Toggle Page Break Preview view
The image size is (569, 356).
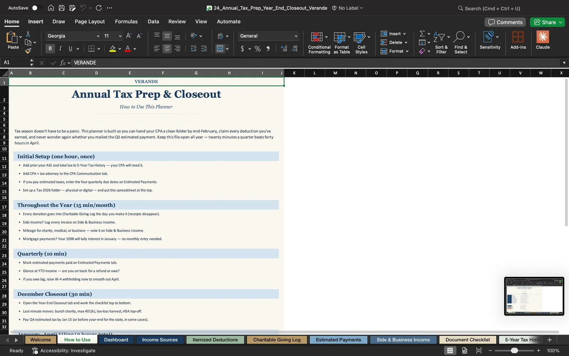tap(479, 351)
